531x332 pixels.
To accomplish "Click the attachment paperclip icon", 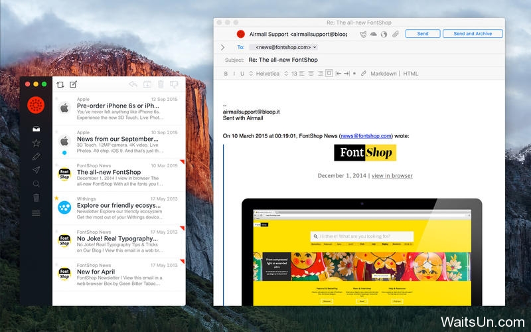I will [395, 34].
